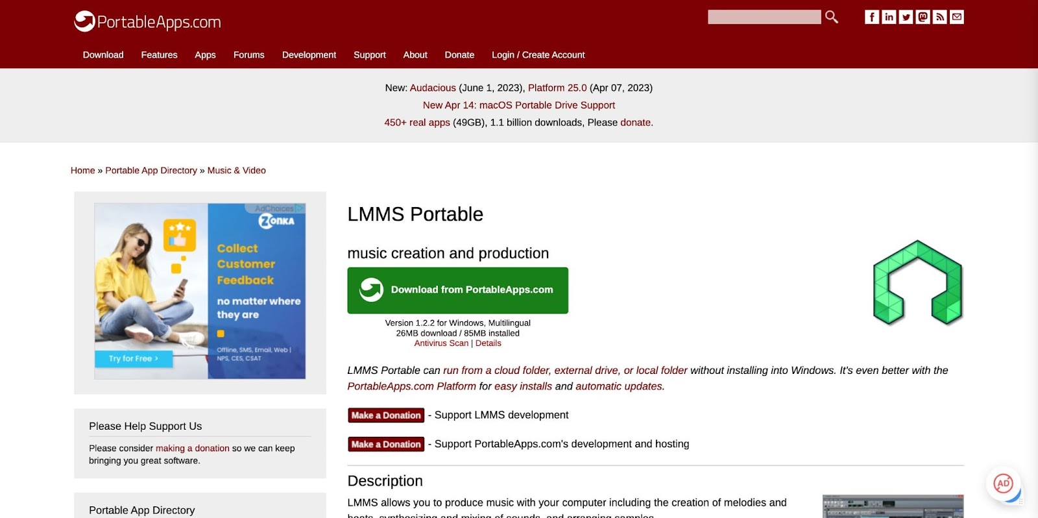Open the PortableApps.com Facebook page icon
The height and width of the screenshot is (518, 1038).
pos(872,17)
